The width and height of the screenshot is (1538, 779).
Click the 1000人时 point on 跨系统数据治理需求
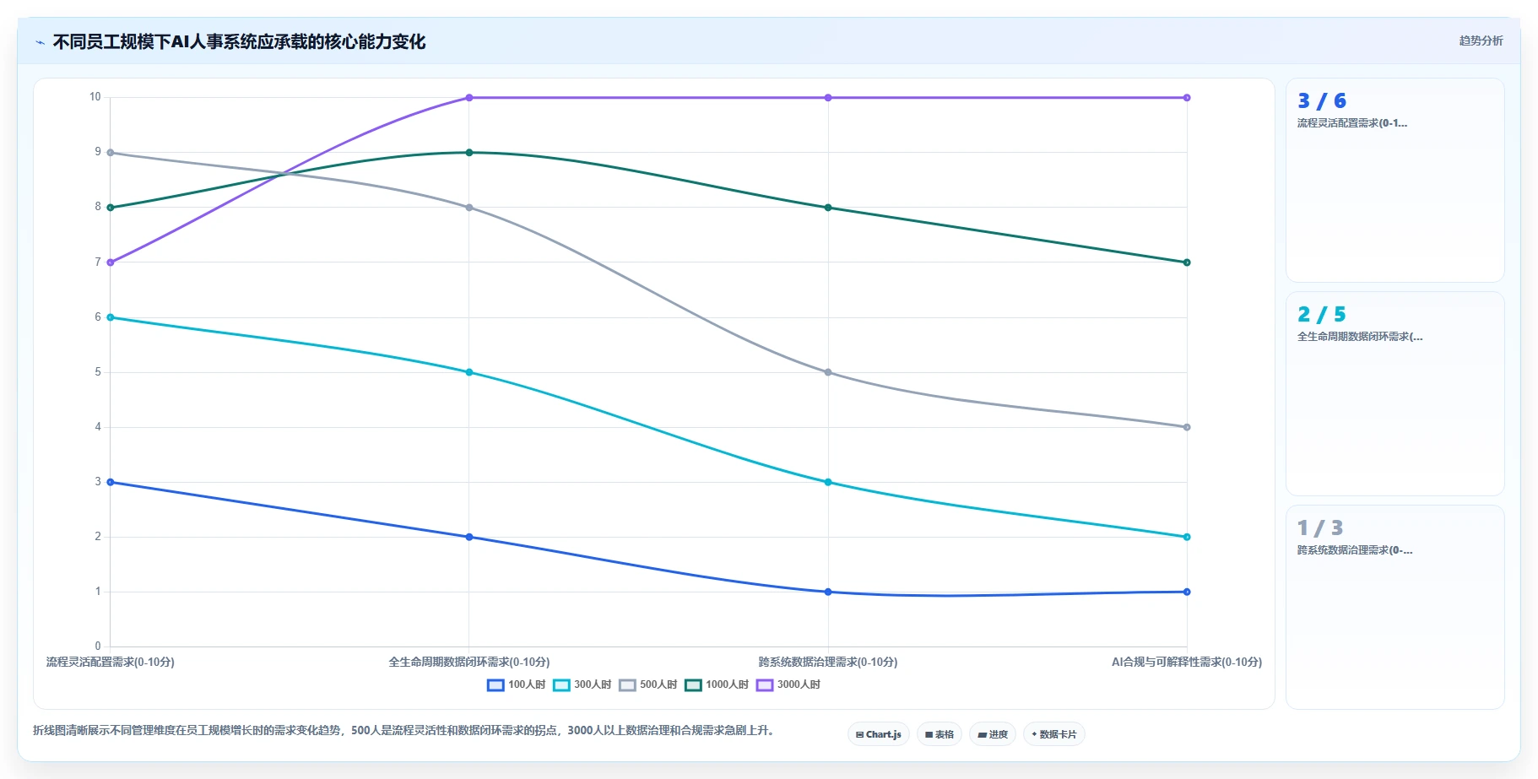tap(828, 208)
